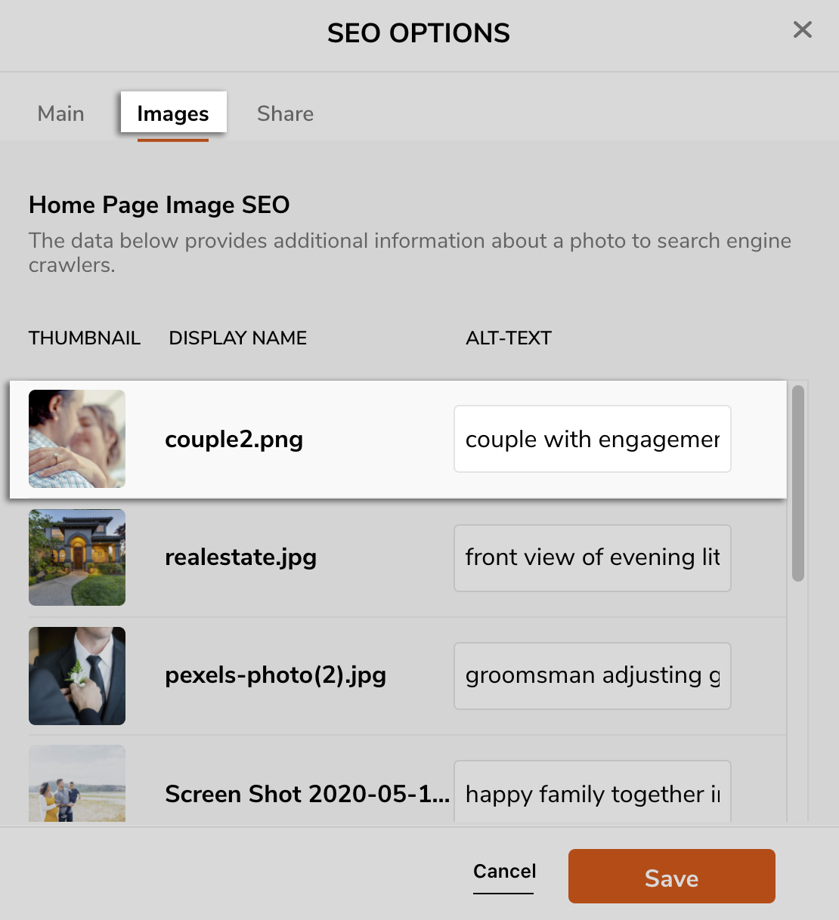Cancel changes to Home Page Image SEO
Viewport: 839px width, 920px height.
click(503, 871)
